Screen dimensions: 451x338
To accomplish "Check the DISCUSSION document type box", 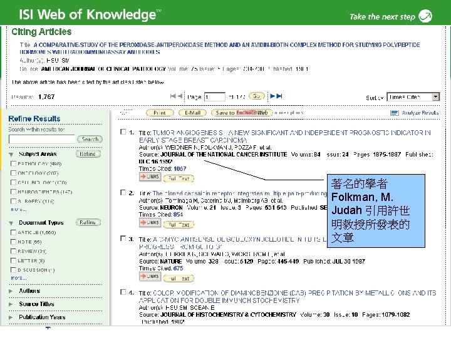I will pyautogui.click(x=13, y=270).
